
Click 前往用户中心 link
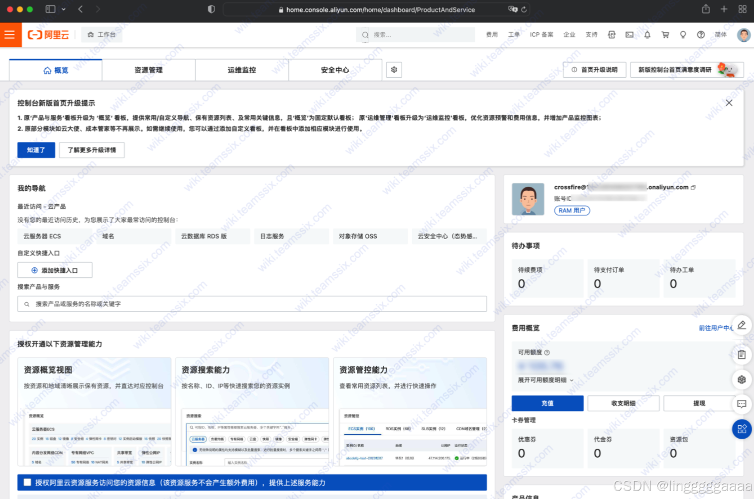[716, 328]
